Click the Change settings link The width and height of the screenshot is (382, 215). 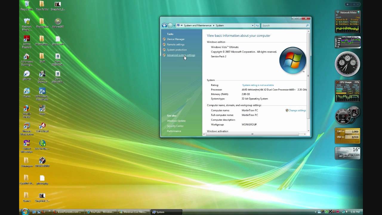[x=297, y=110]
